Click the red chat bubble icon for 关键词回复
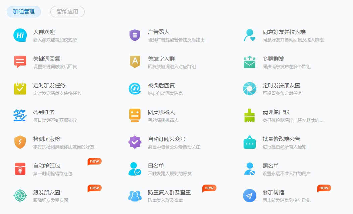The width and height of the screenshot is (353, 214). (x=20, y=62)
